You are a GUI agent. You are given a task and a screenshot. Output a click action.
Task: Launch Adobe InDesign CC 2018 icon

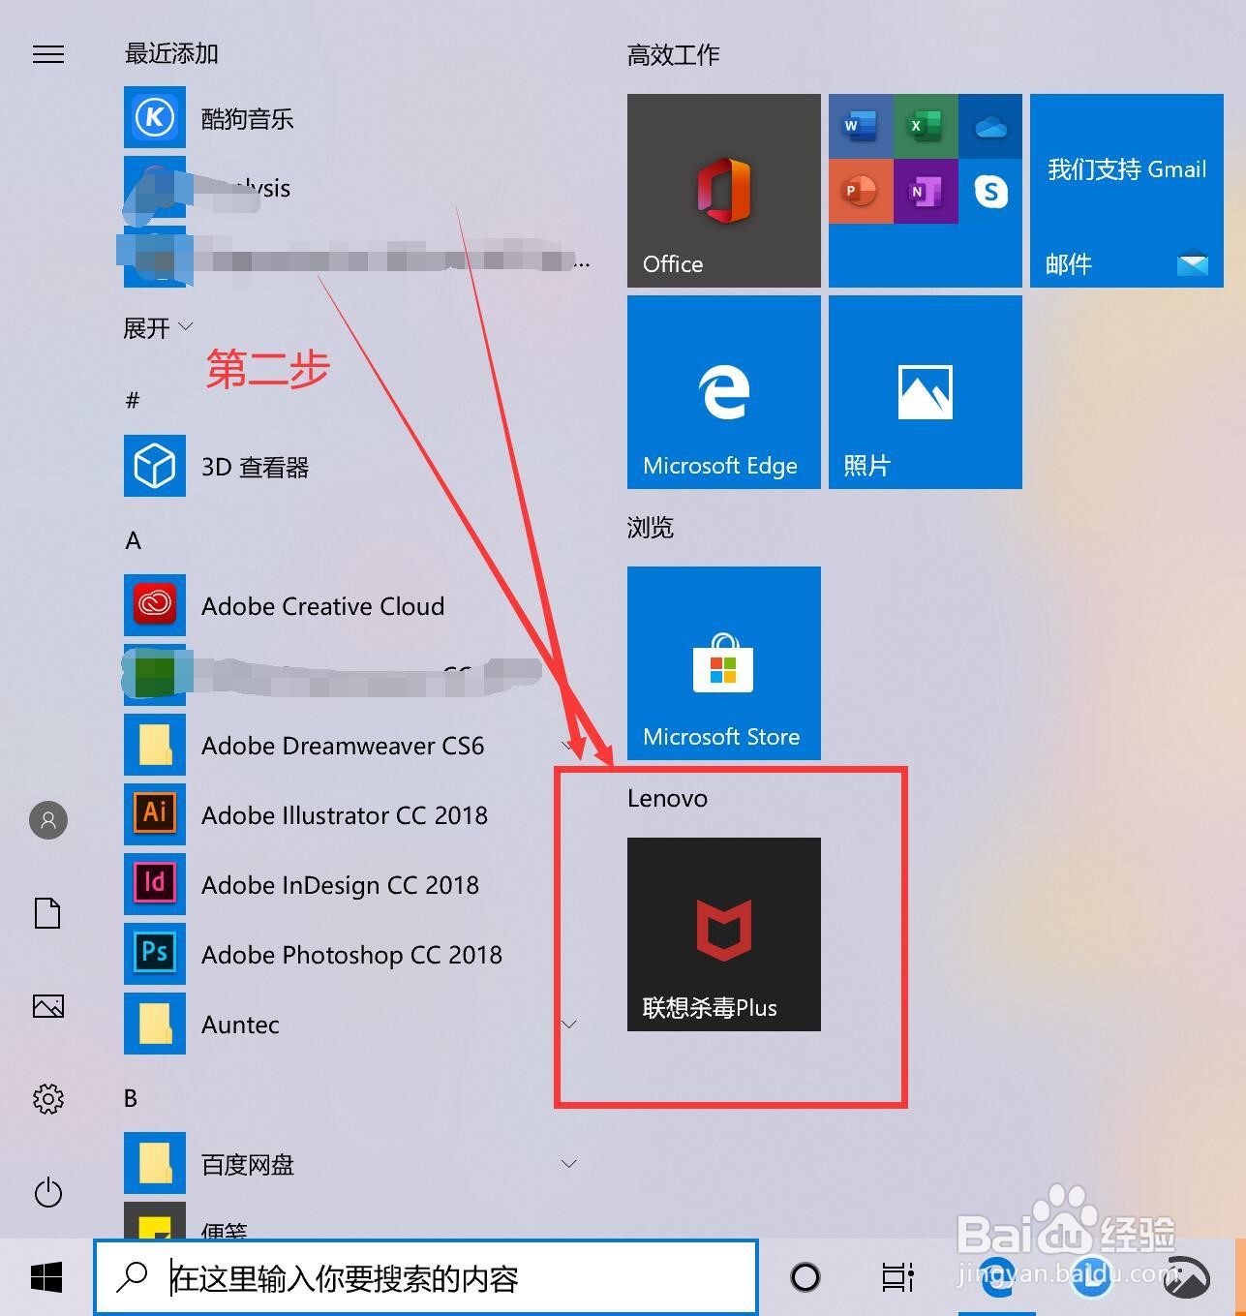(x=155, y=884)
